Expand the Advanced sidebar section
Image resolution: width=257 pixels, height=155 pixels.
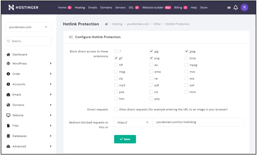[x=51, y=146]
